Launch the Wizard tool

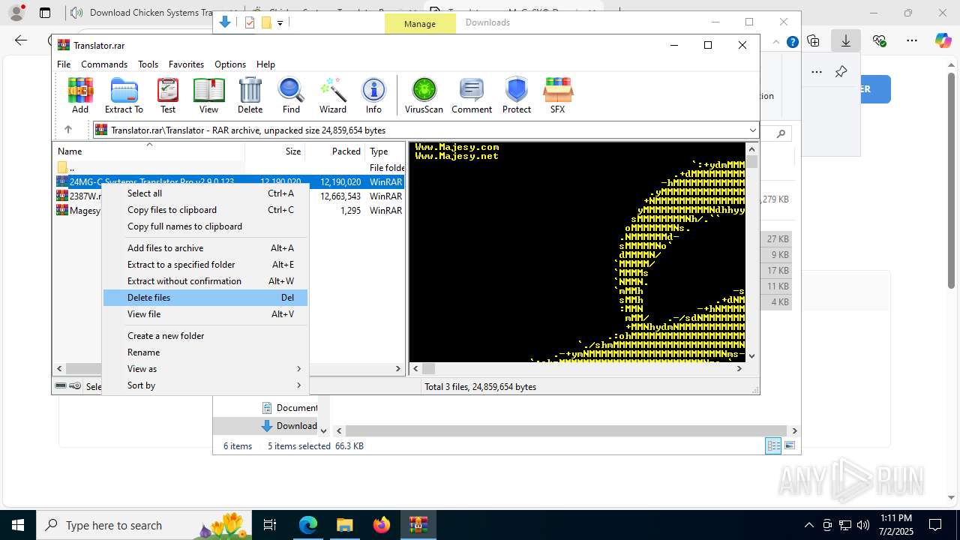coord(332,95)
